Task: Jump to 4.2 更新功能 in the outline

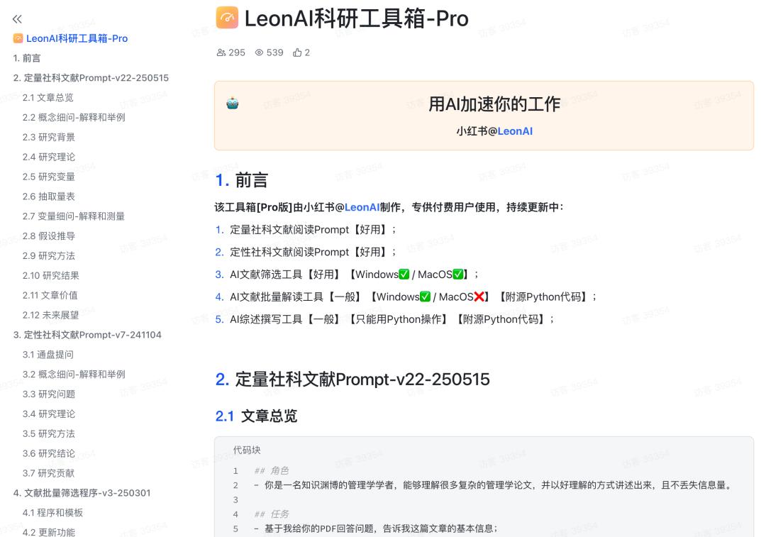Action: 47,531
